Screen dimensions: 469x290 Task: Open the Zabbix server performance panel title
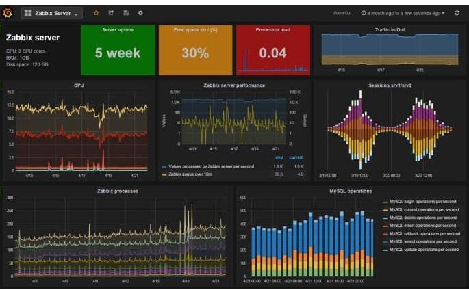[x=234, y=85]
